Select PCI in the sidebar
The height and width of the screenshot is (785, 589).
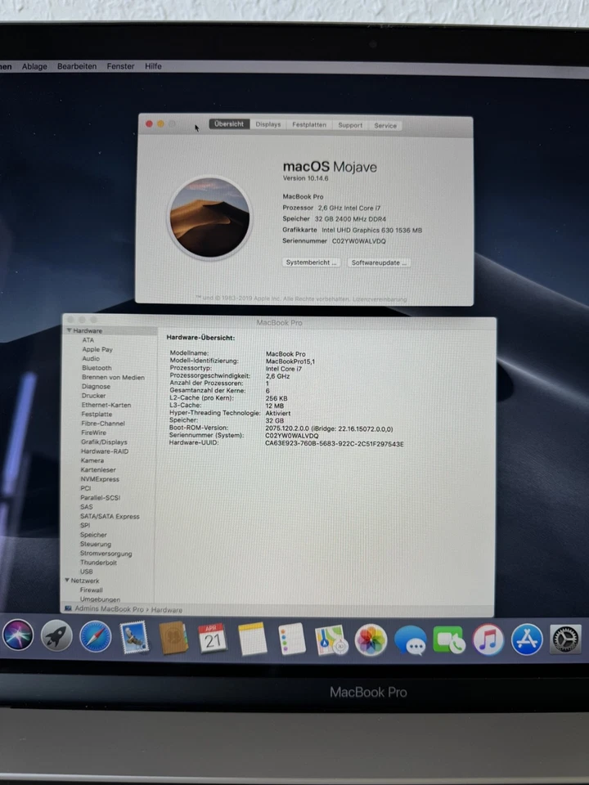point(86,488)
